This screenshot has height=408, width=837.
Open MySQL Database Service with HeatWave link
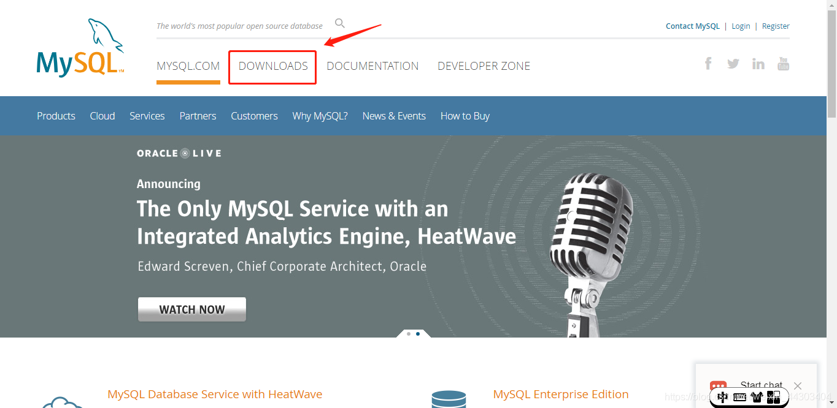pyautogui.click(x=215, y=394)
